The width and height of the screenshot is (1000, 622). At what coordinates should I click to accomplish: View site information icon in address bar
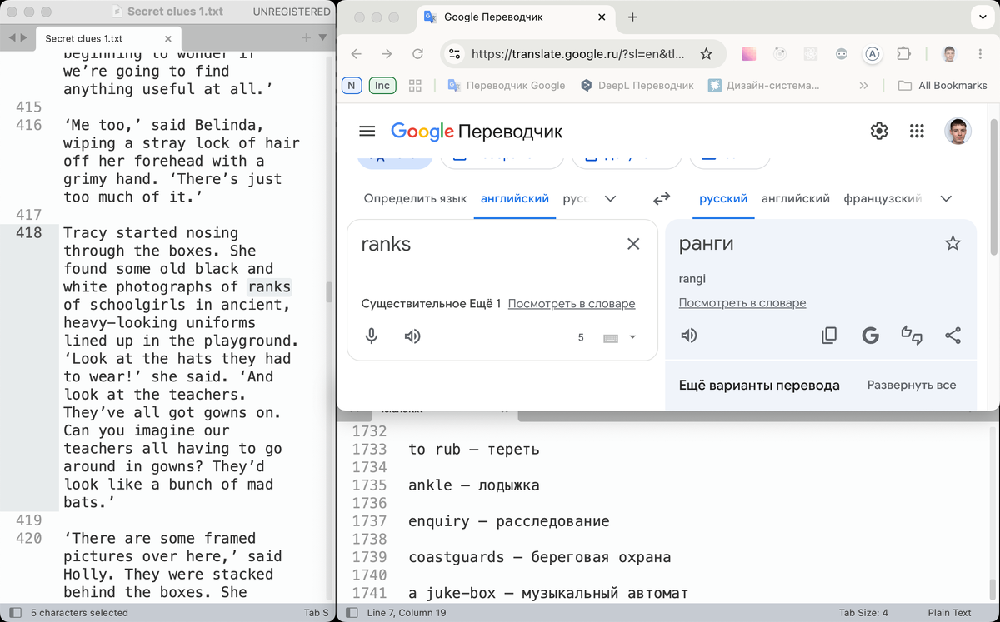[x=454, y=54]
